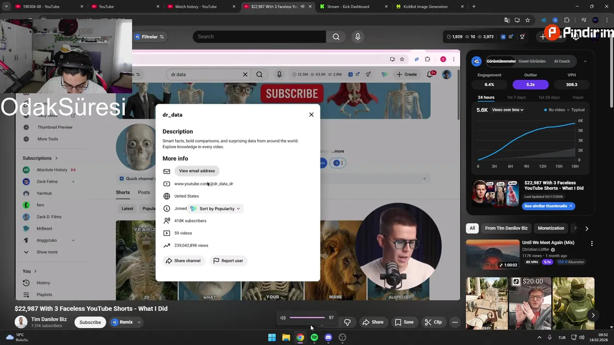This screenshot has width=614, height=345.
Task: Open Discord from the taskbar
Action: tap(328, 337)
